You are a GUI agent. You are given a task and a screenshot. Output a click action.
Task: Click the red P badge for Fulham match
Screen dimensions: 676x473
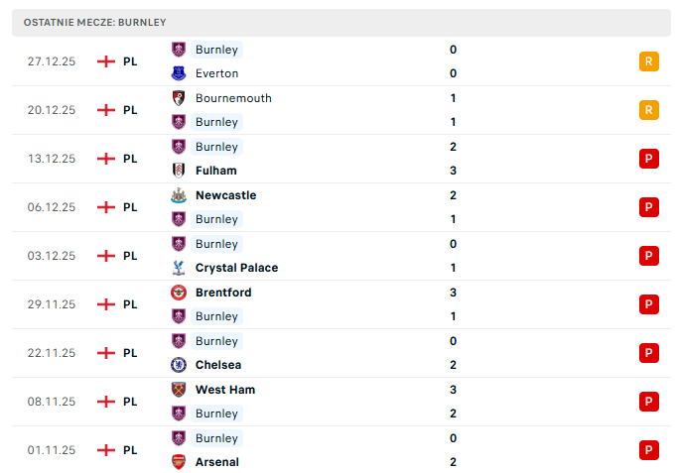coord(648,159)
